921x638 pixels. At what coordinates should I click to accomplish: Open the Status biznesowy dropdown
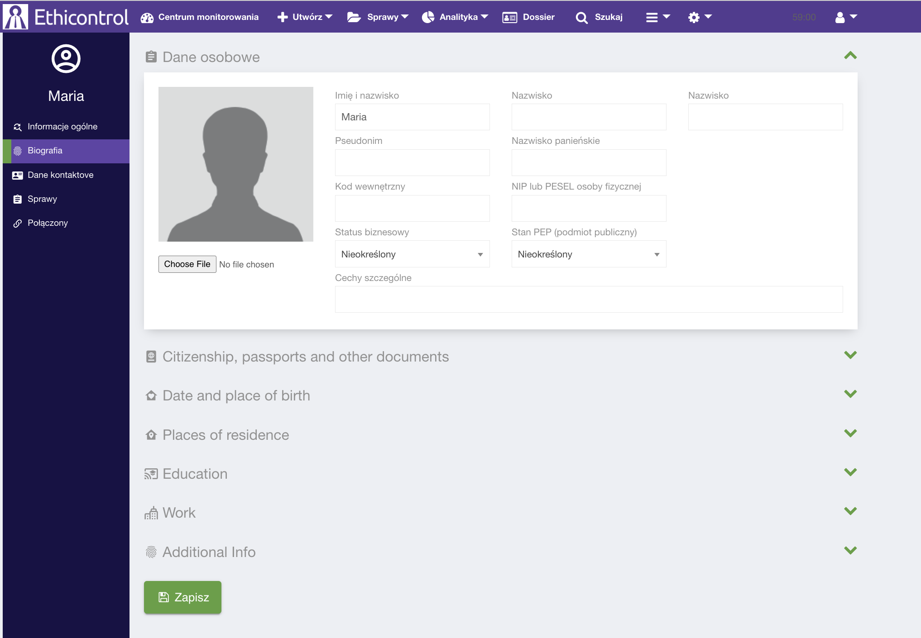coord(412,254)
